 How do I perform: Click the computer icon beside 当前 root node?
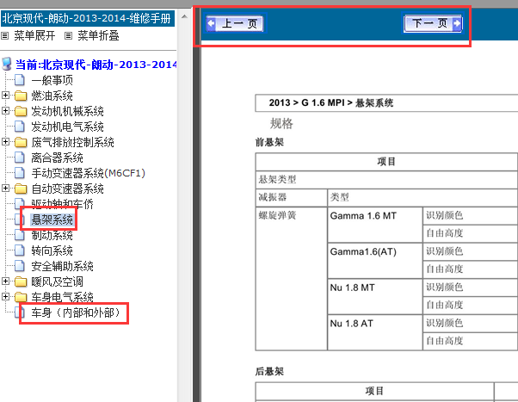(x=7, y=65)
